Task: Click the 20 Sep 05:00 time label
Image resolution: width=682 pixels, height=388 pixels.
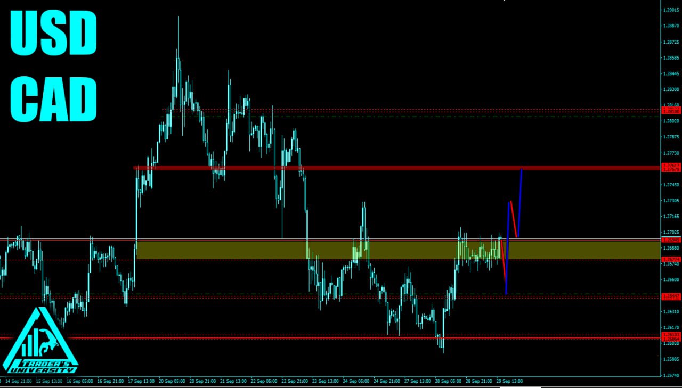Action: click(172, 381)
